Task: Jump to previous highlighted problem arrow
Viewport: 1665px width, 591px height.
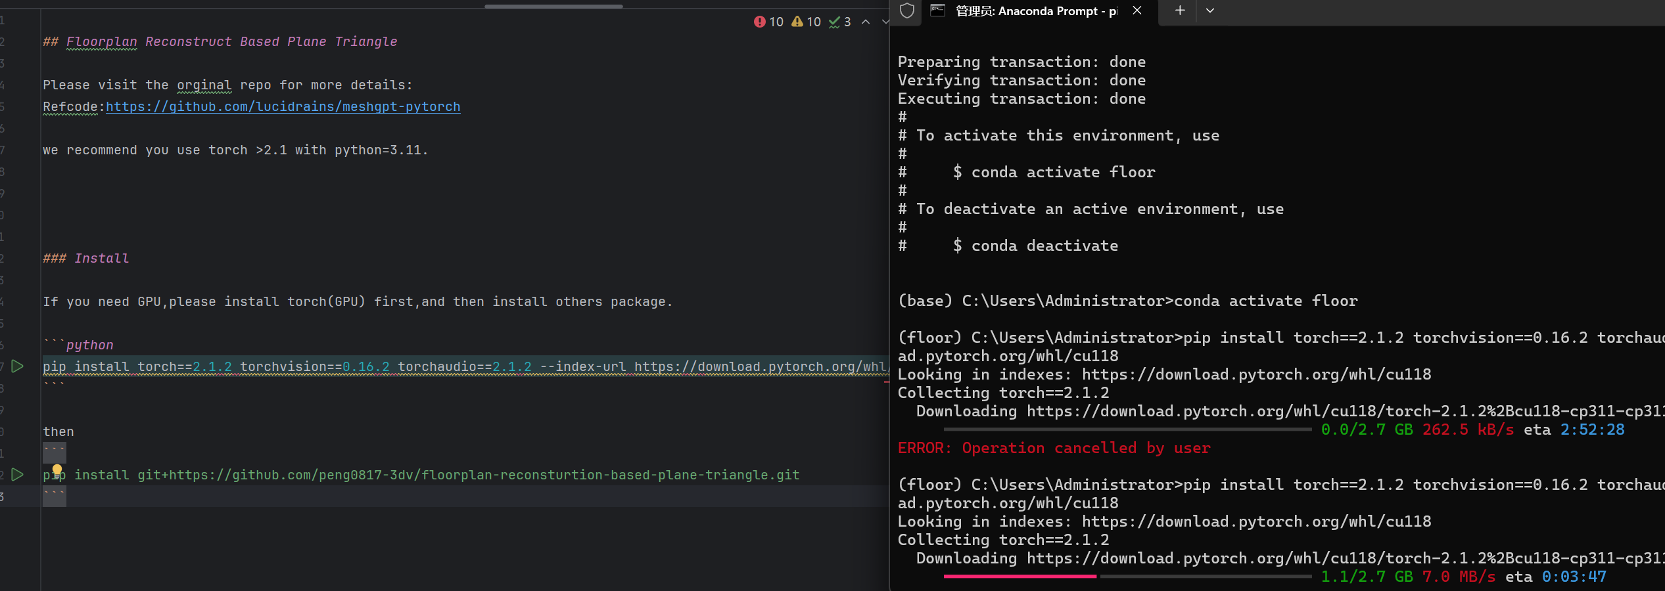Action: pyautogui.click(x=866, y=22)
